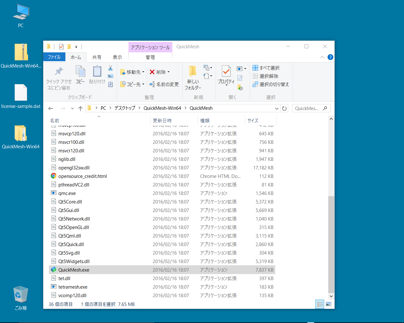Open the File tab

tap(54, 57)
